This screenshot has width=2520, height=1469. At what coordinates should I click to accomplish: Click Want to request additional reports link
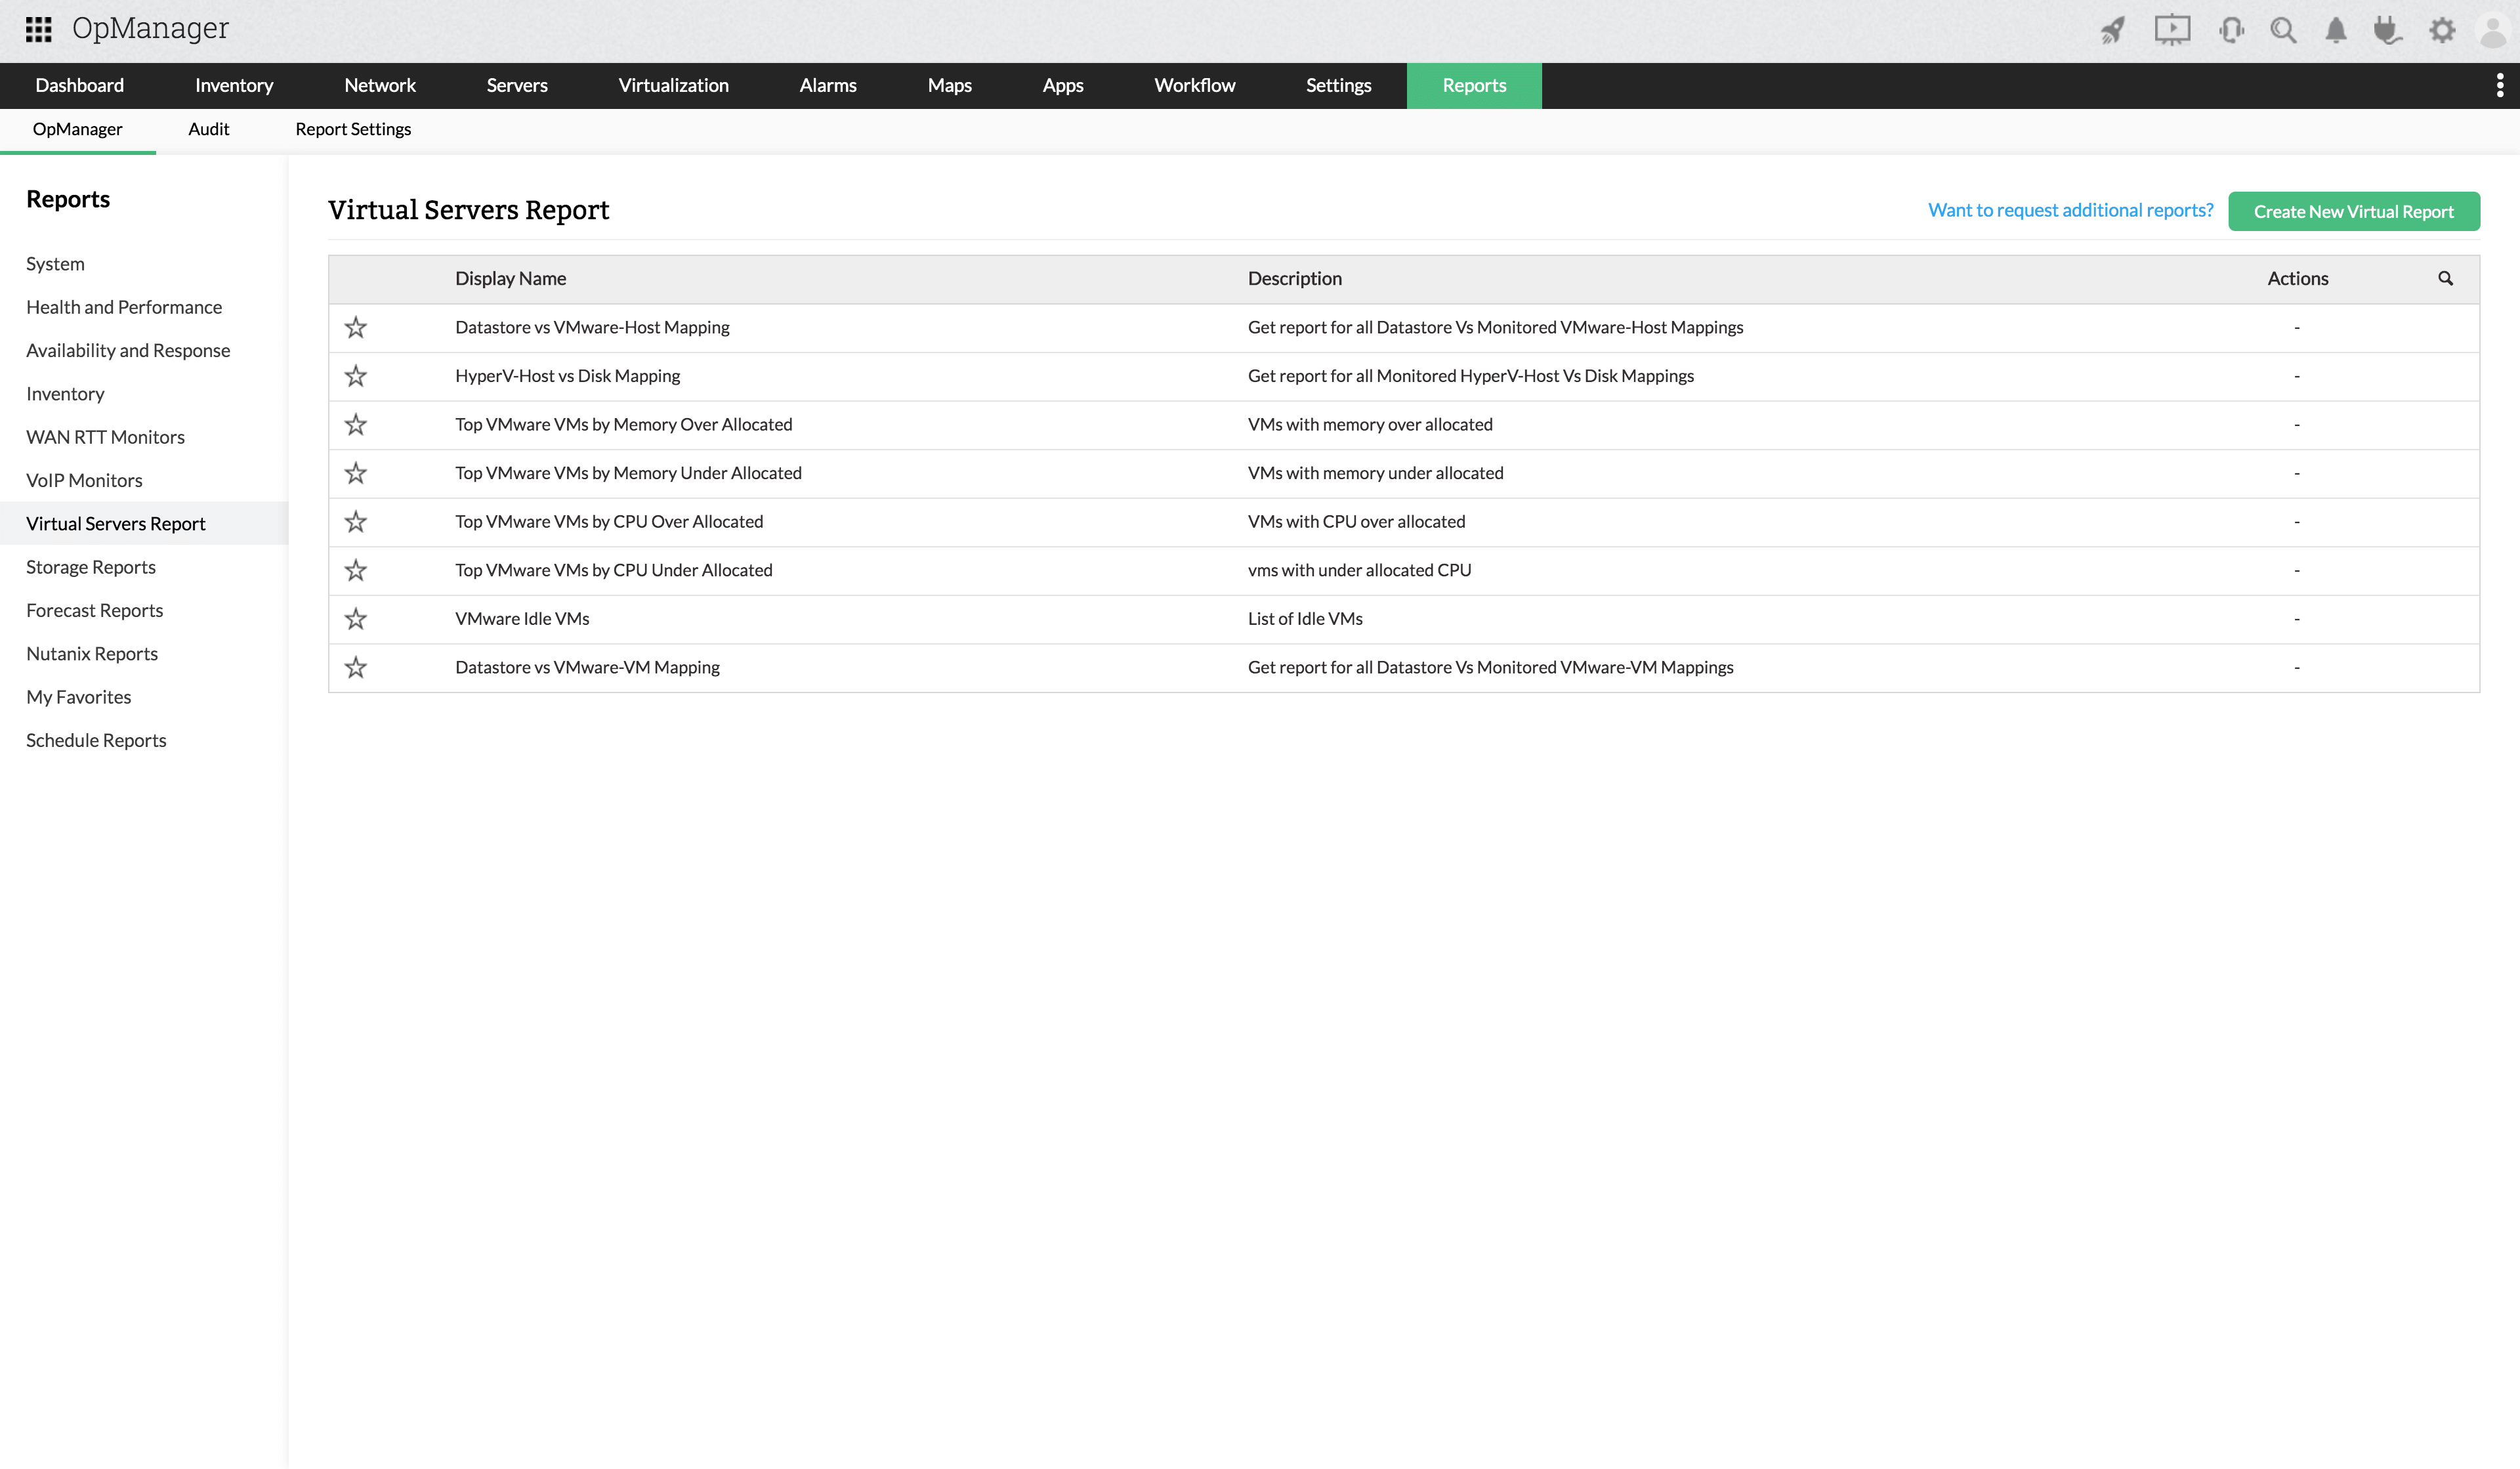coord(2070,210)
